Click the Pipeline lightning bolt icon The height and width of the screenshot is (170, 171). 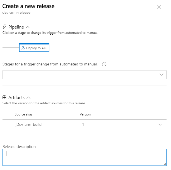tap(4, 27)
